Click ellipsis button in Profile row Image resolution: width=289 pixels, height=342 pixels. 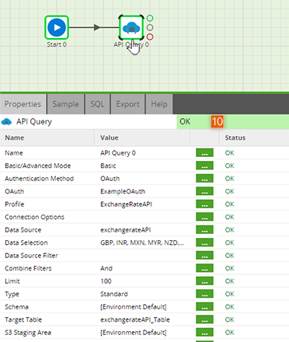[x=204, y=204]
